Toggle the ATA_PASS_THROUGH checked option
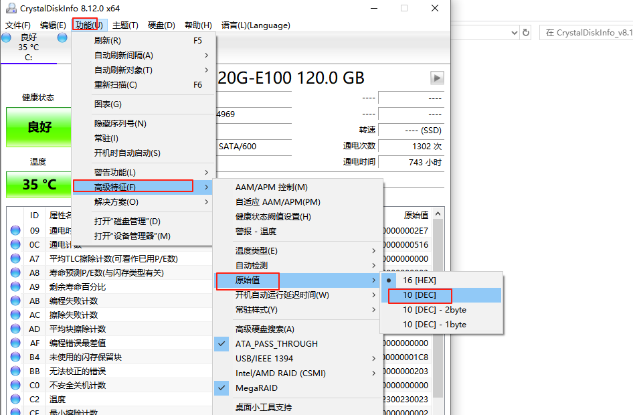 [298, 344]
